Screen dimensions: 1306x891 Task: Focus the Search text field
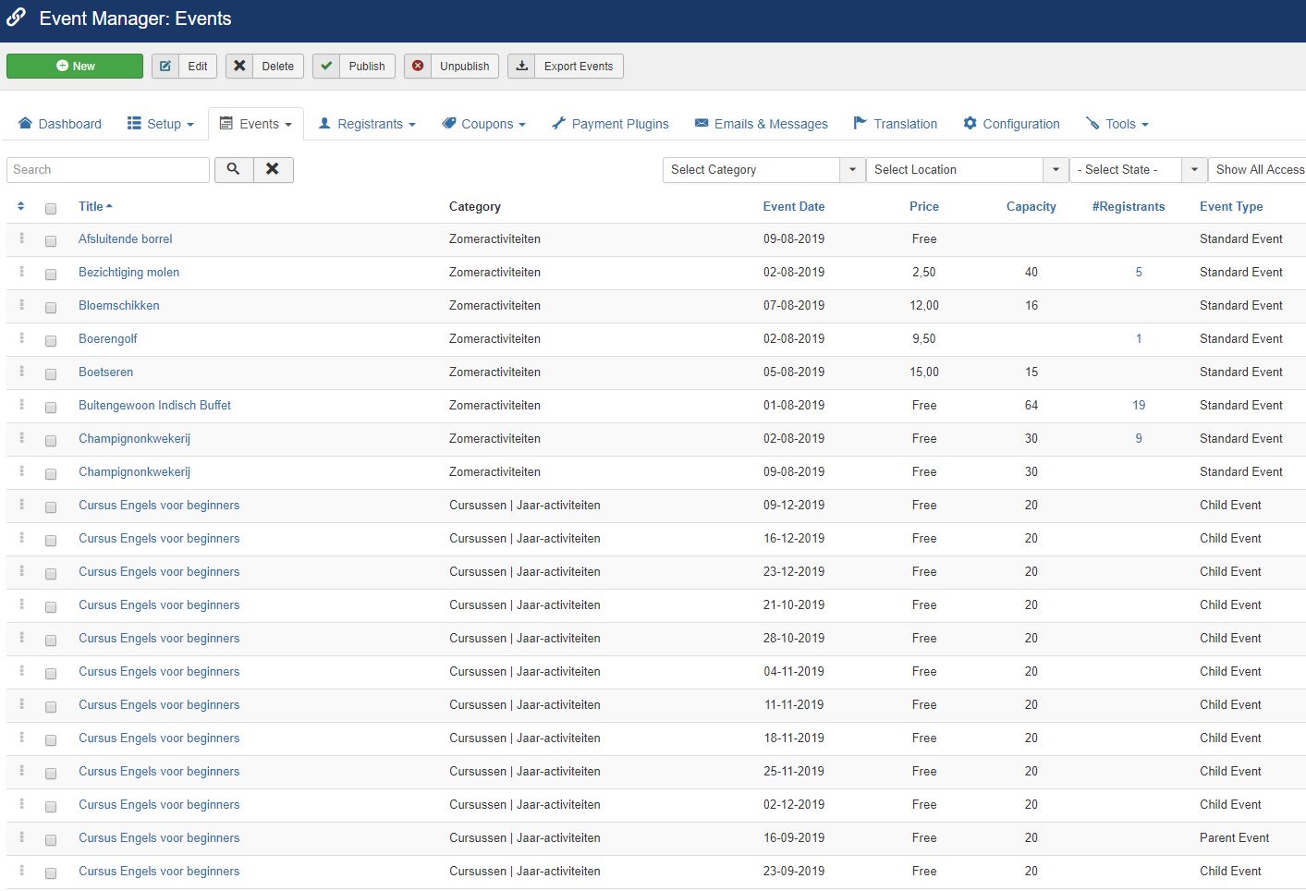tap(108, 170)
